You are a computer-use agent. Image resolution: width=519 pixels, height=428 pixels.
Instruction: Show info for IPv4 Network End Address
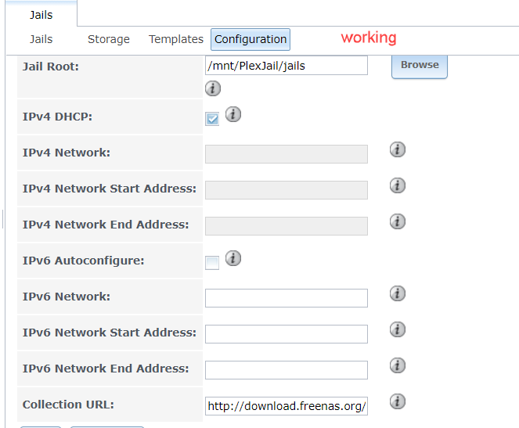tap(398, 221)
